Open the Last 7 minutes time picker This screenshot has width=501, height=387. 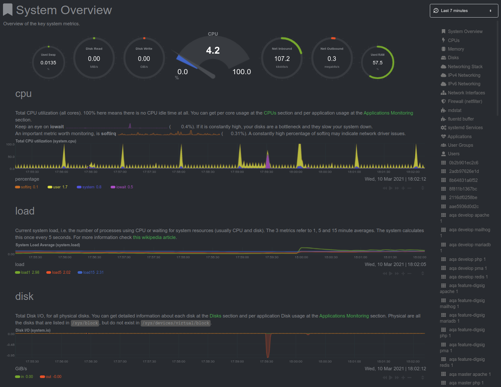(464, 11)
